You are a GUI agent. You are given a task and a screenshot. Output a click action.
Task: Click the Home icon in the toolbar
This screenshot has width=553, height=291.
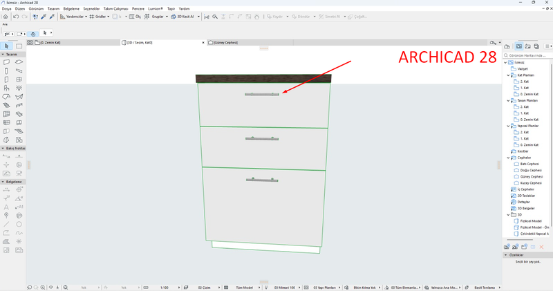pyautogui.click(x=6, y=17)
